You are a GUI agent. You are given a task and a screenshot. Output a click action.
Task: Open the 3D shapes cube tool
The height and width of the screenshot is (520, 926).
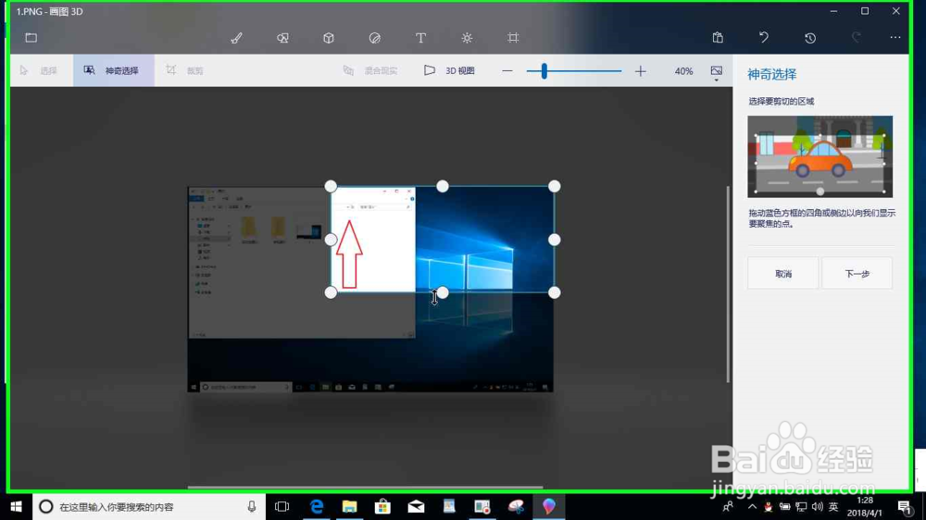click(x=329, y=38)
